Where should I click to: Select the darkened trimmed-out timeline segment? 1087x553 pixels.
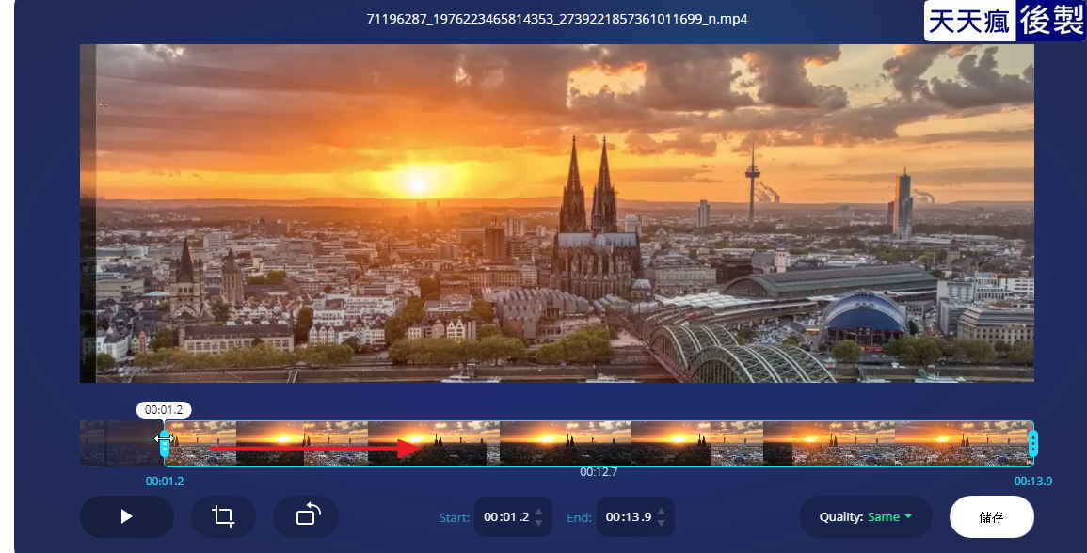120,444
